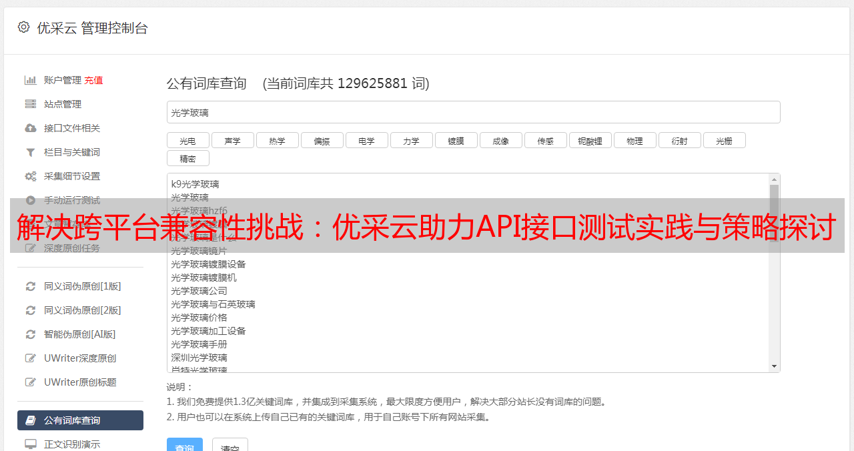Click the play icon for 手动运行测试

coord(31,200)
